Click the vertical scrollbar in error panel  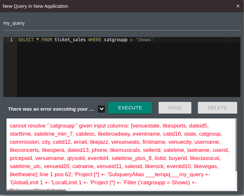(236, 145)
